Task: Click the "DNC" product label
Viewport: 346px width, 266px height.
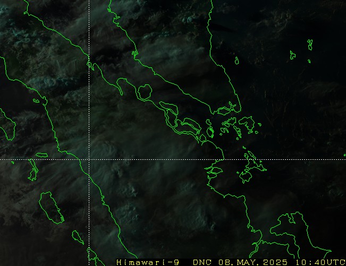Action: [x=202, y=262]
